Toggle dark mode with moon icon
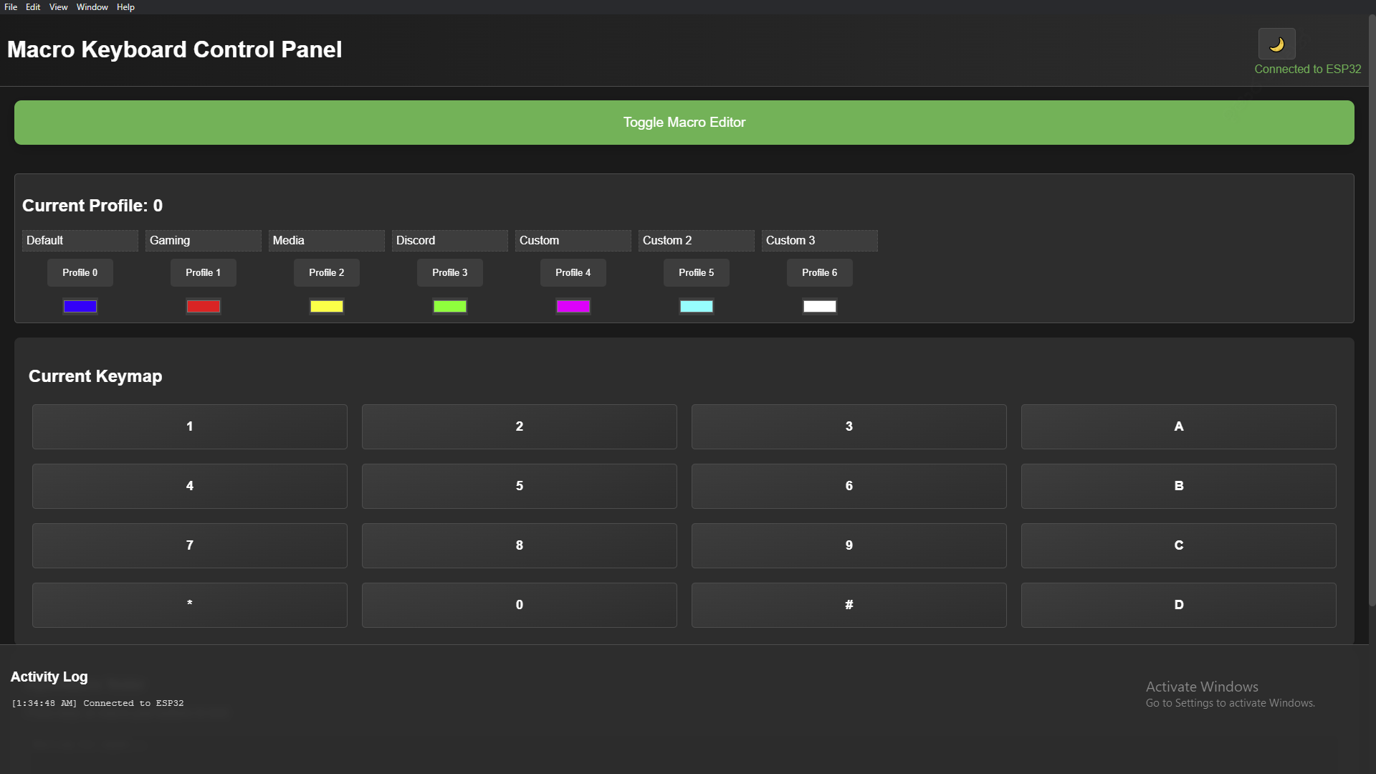 point(1276,44)
